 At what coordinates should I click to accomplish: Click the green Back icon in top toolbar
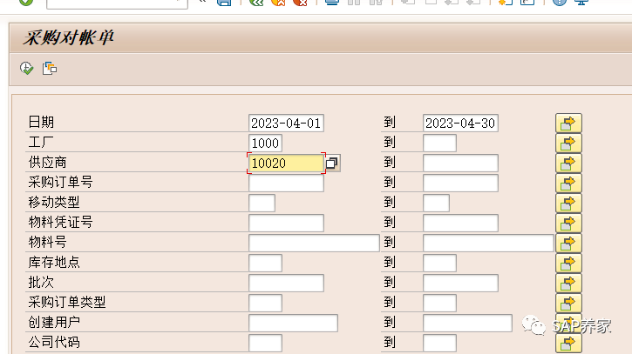(256, 2)
